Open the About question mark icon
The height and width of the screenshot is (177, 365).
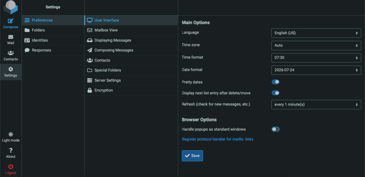pos(11,151)
